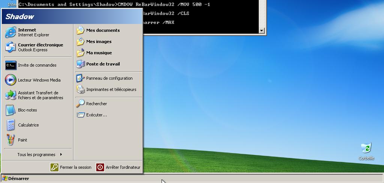Image resolution: width=384 pixels, height=183 pixels.
Task: Open Ma musique folder
Action: tap(99, 53)
